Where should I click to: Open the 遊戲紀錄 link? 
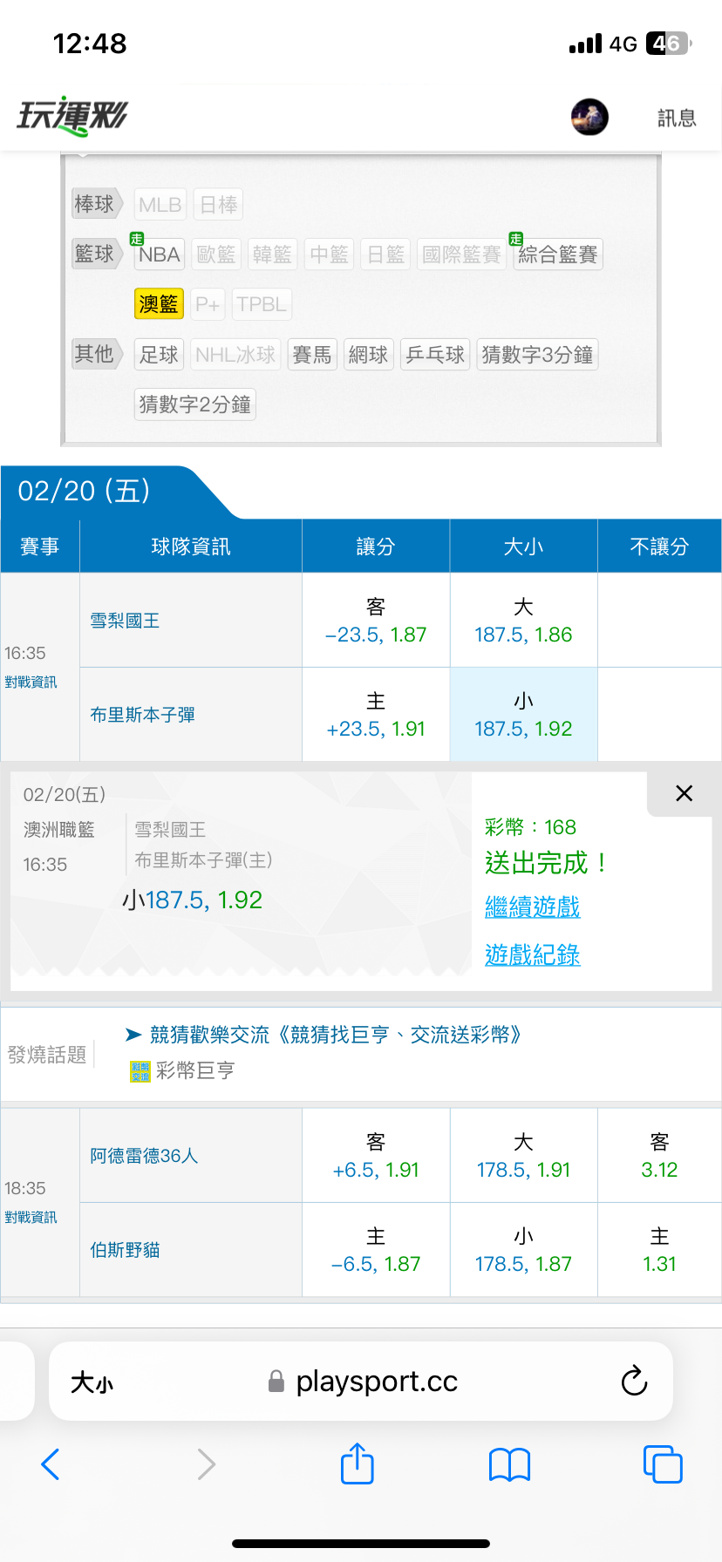click(x=532, y=955)
